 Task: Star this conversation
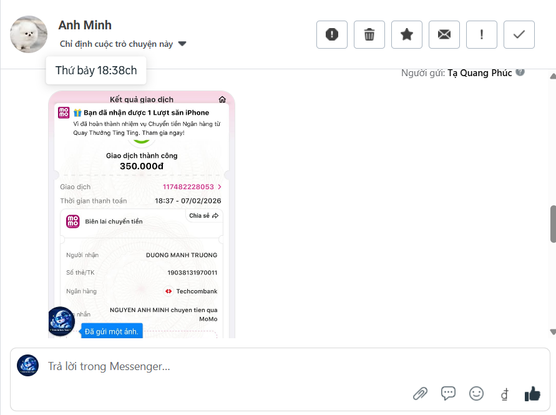pyautogui.click(x=406, y=34)
